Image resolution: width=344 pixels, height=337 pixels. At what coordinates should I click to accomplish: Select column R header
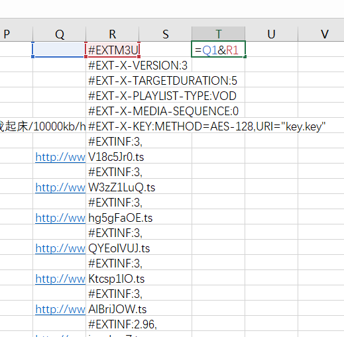pos(113,34)
